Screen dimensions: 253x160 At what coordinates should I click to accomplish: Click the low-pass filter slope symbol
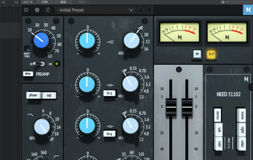click(x=30, y=115)
